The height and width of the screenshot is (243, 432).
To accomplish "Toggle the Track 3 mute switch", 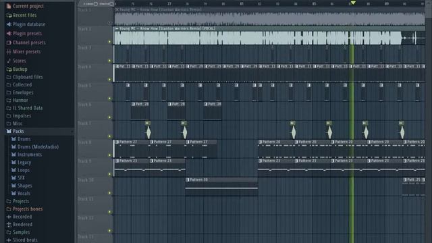I will (109, 61).
